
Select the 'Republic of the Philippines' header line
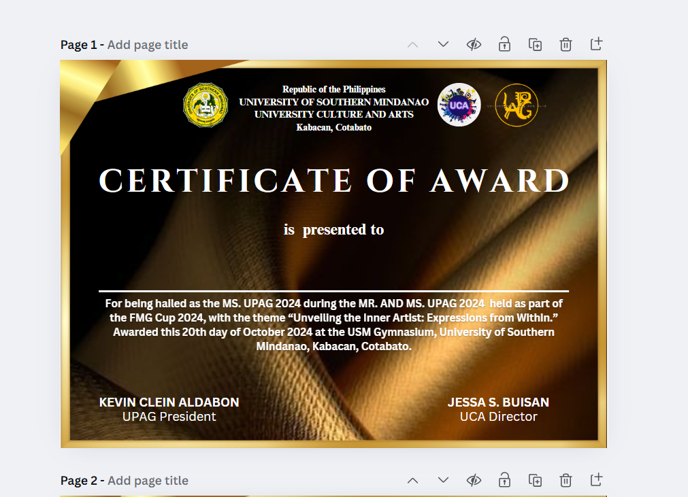click(x=334, y=90)
